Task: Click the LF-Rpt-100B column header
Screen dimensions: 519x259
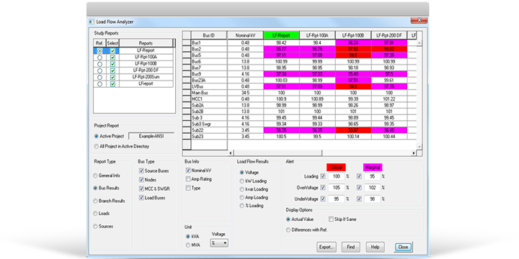Action: [x=353, y=35]
